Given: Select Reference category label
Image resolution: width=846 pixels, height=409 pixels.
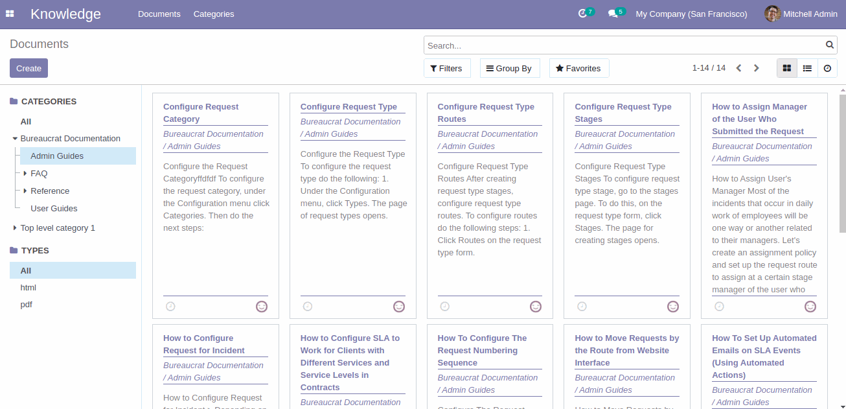Looking at the screenshot, I should (x=50, y=191).
